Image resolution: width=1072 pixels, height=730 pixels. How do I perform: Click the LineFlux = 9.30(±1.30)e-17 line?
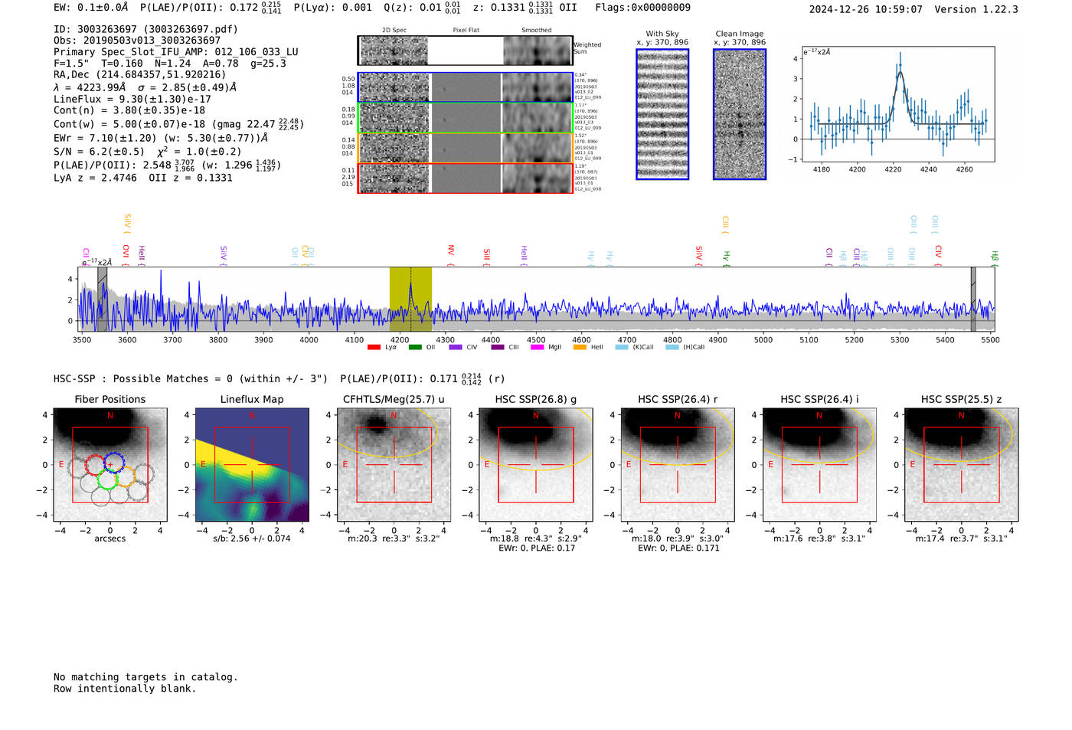132,100
